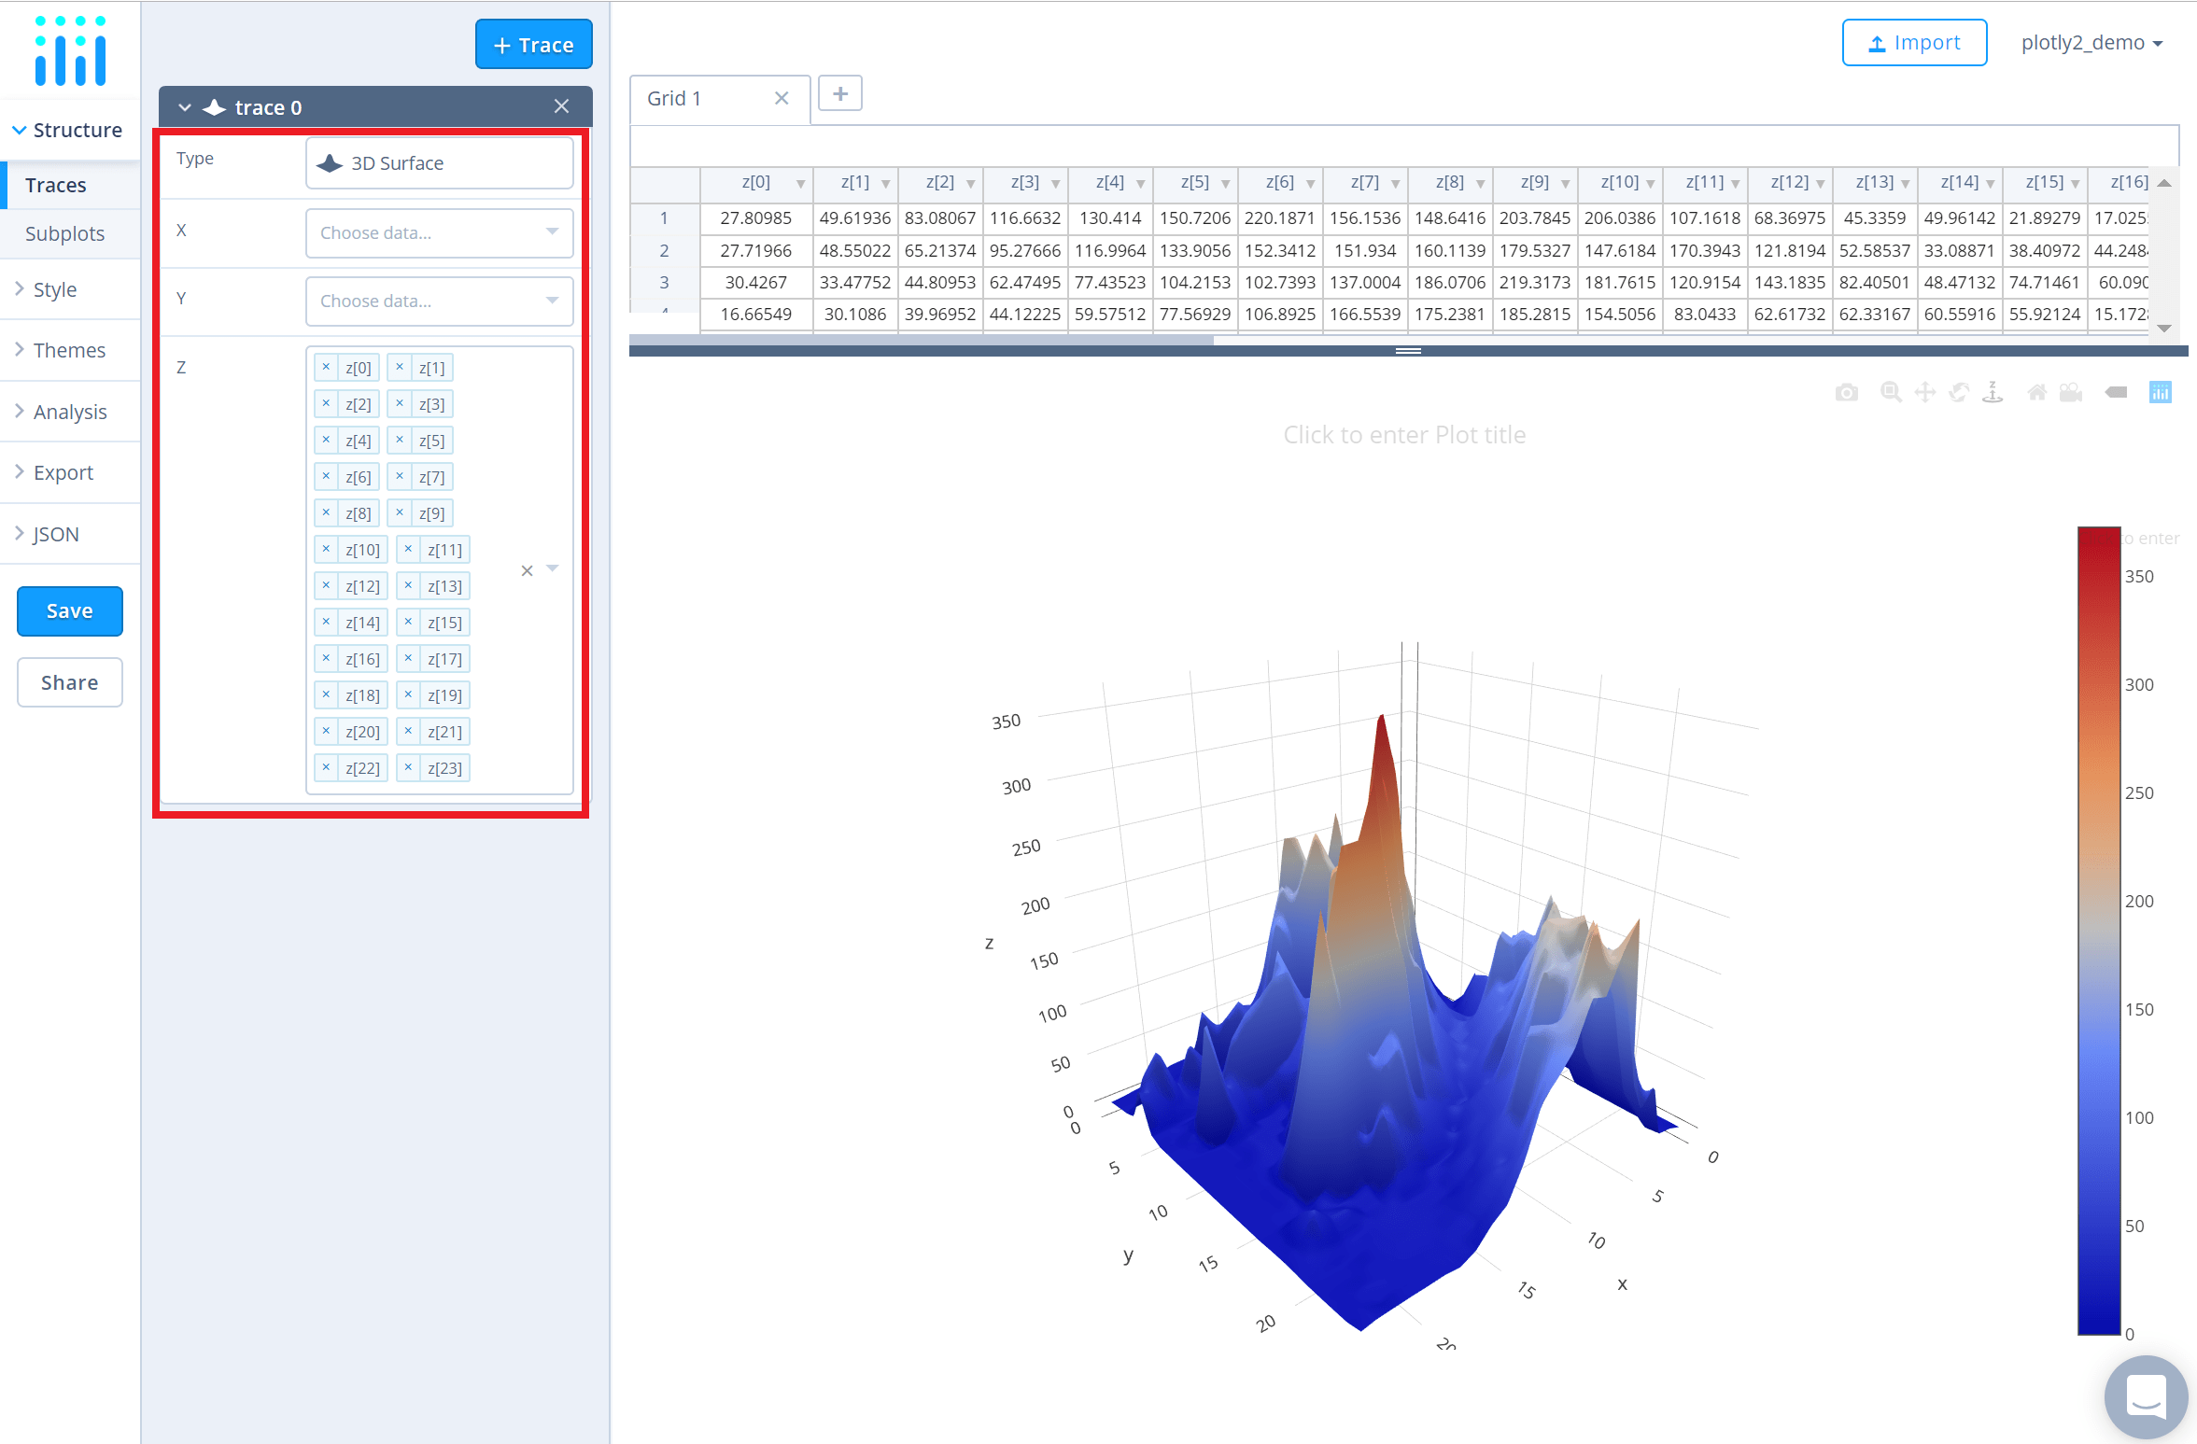Activate orbital rotation tool
The height and width of the screenshot is (1444, 2197).
(x=1959, y=393)
